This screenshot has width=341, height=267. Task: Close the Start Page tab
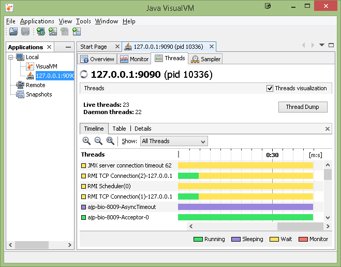coord(117,47)
